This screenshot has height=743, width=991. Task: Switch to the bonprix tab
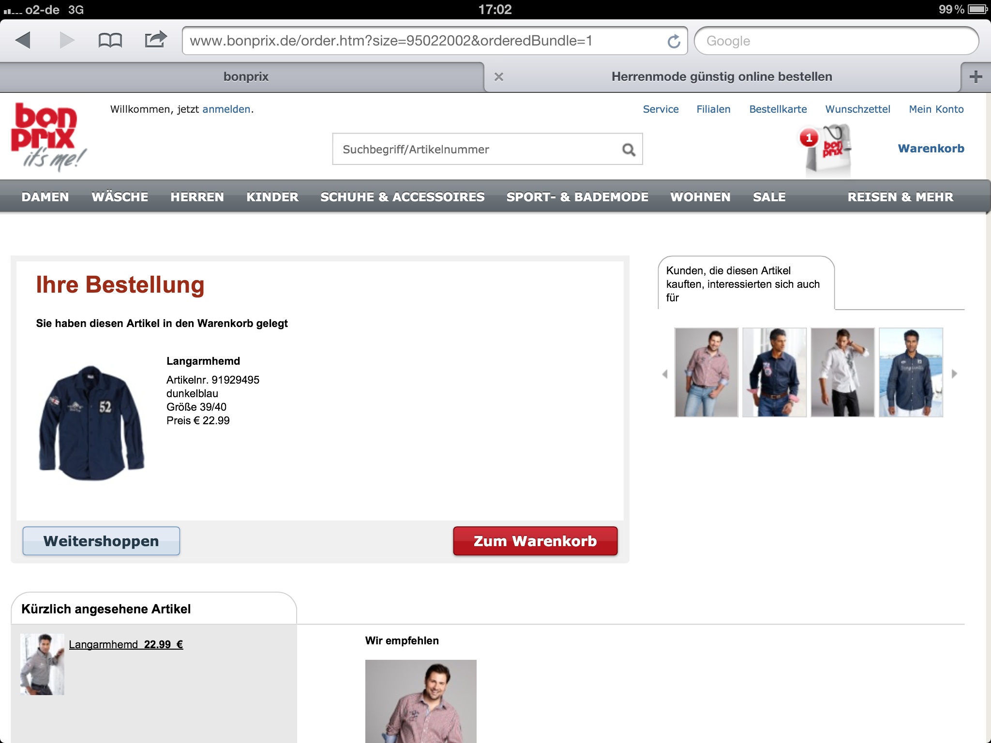[x=246, y=77]
